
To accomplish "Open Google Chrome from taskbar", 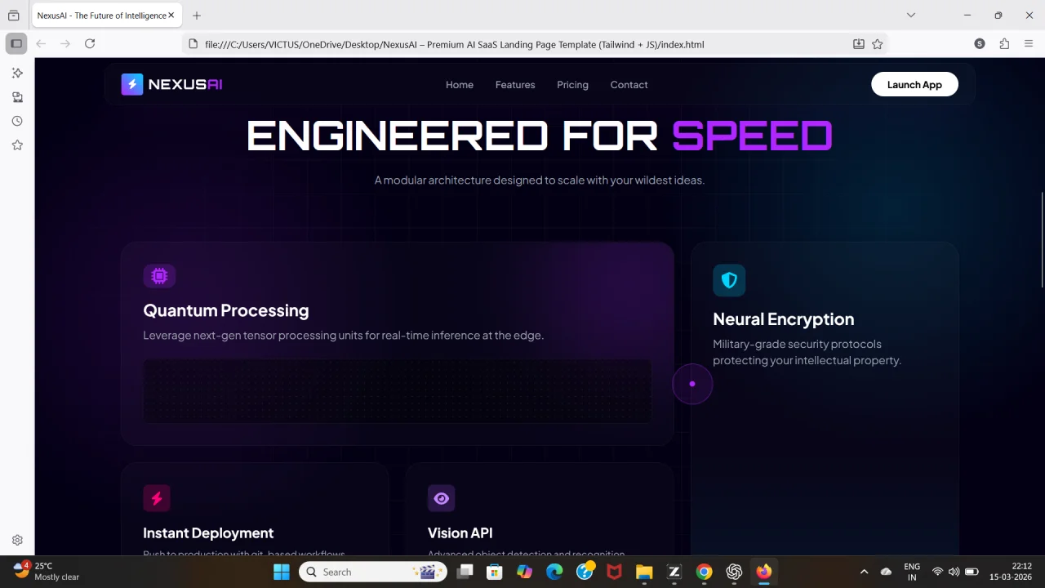I will 704,572.
